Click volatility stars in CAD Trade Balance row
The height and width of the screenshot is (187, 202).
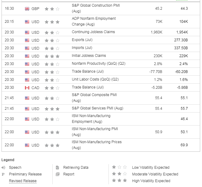(x=52, y=88)
